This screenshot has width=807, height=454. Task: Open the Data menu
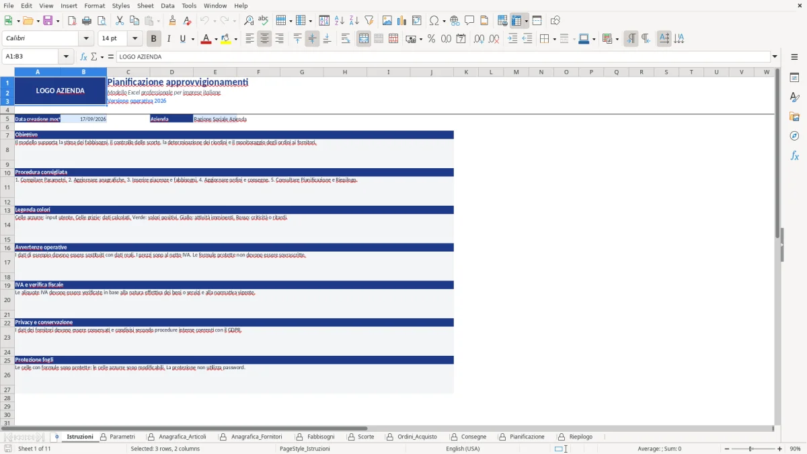[x=167, y=5]
